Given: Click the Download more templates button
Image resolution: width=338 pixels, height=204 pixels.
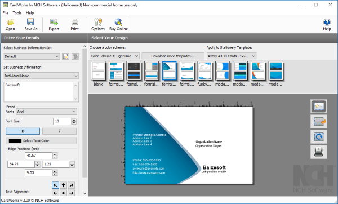Looking at the screenshot, I should (x=173, y=56).
